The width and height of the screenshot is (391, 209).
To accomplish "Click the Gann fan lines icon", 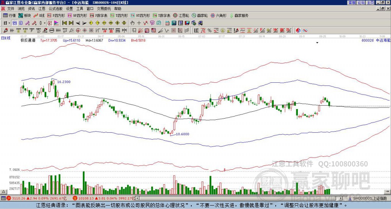I will coord(141,31).
